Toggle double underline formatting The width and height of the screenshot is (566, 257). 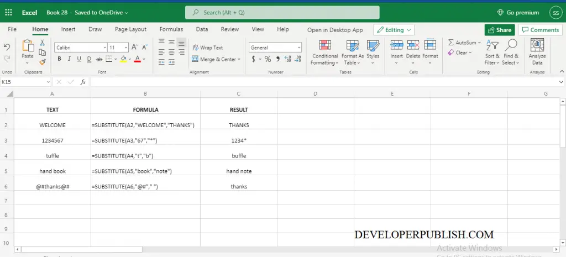(89, 59)
